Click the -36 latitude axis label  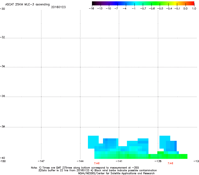(2, 96)
